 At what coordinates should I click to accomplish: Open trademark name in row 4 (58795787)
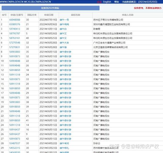[63, 33]
